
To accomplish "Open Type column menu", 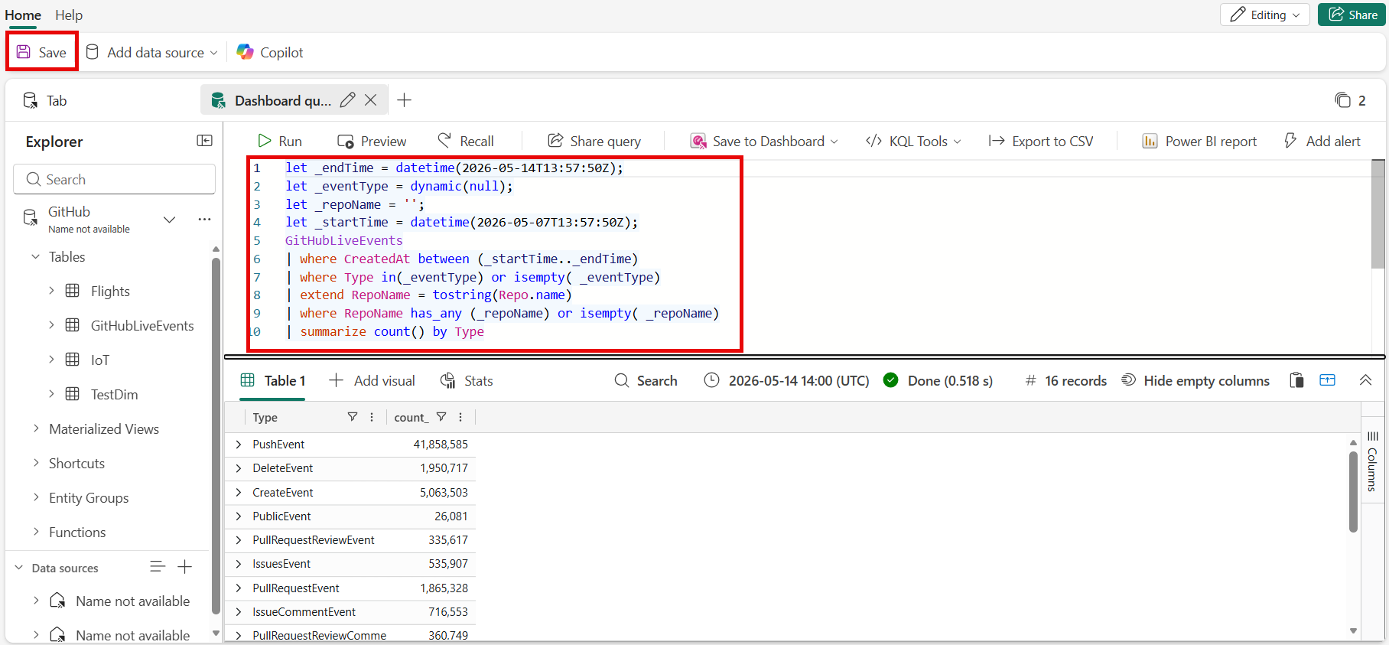I will click(372, 417).
